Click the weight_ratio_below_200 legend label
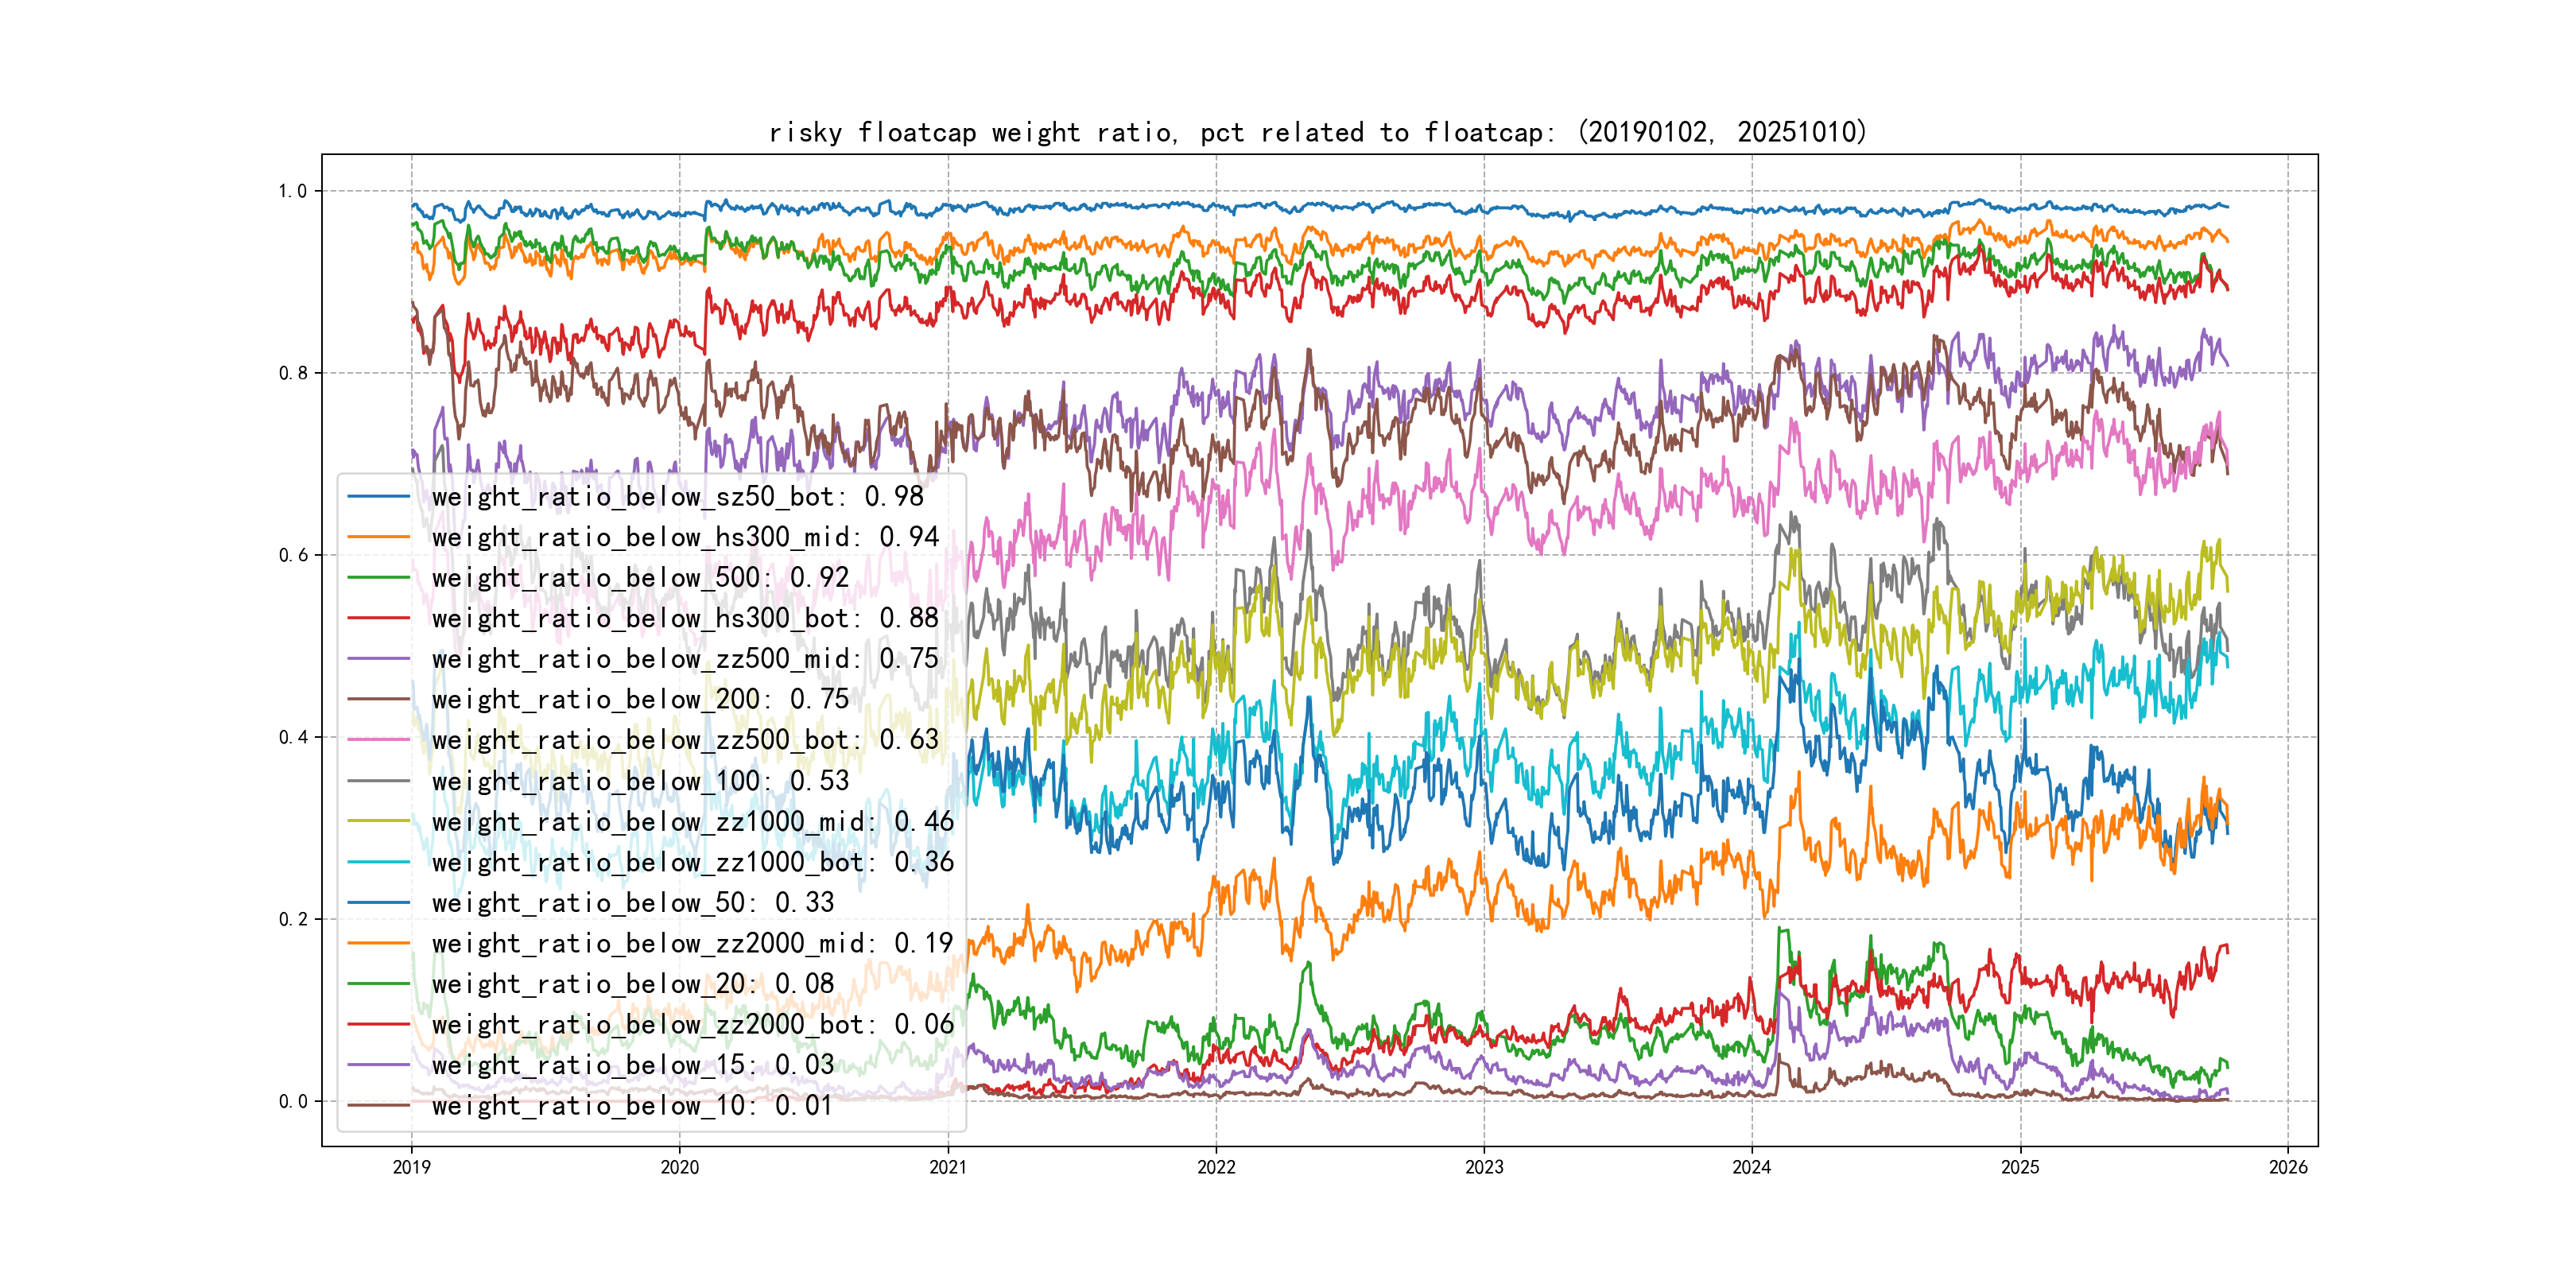2576x1288 pixels. click(x=640, y=699)
